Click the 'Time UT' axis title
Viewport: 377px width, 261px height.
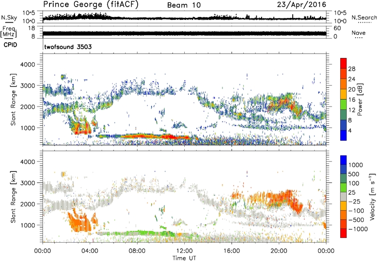pyautogui.click(x=184, y=258)
